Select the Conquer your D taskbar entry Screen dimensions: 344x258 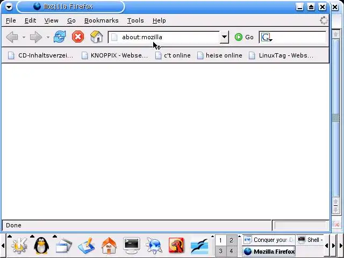coord(269,240)
